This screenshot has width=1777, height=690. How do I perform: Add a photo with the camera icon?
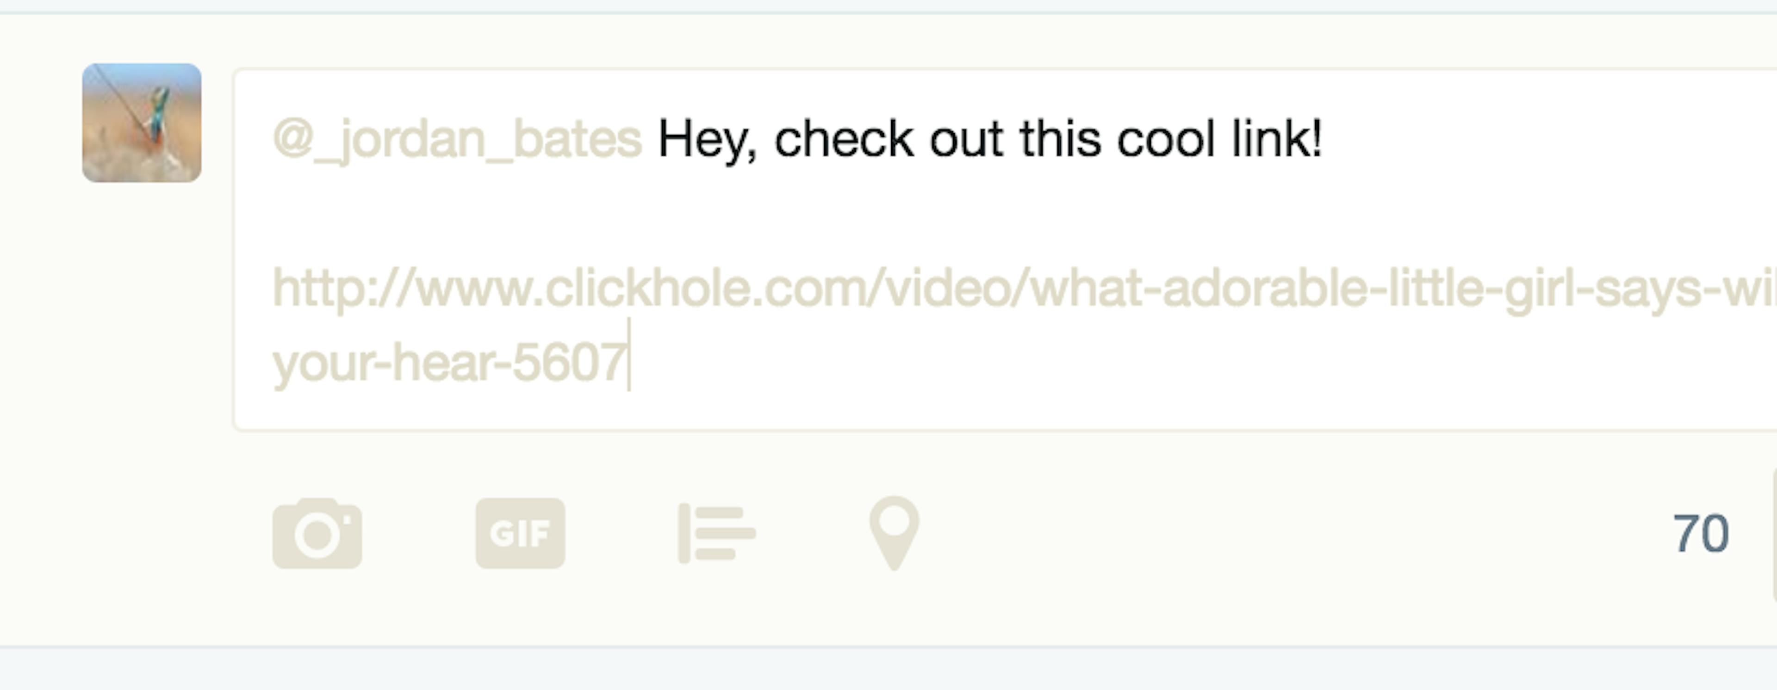317,534
